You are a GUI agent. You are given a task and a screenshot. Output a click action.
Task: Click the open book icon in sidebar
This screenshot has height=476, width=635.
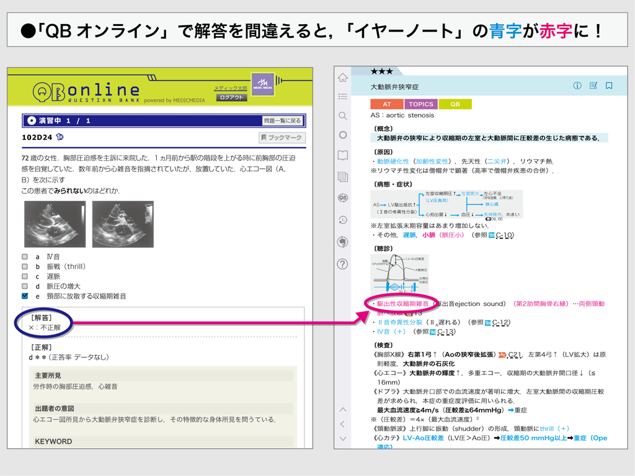342,155
